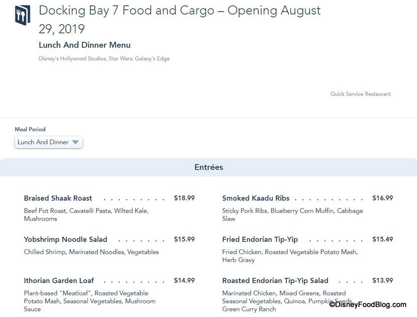This screenshot has height=317, width=417.
Task: Click the DisneyFoodBlog.com watermark
Action: (x=368, y=305)
